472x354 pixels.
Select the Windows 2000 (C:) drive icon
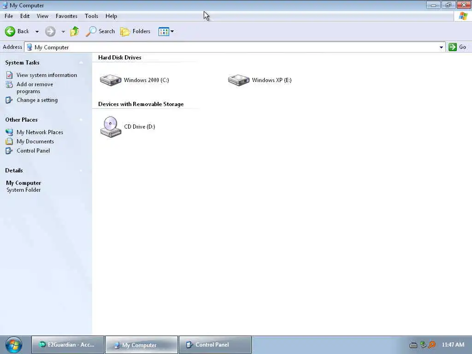tap(111, 80)
